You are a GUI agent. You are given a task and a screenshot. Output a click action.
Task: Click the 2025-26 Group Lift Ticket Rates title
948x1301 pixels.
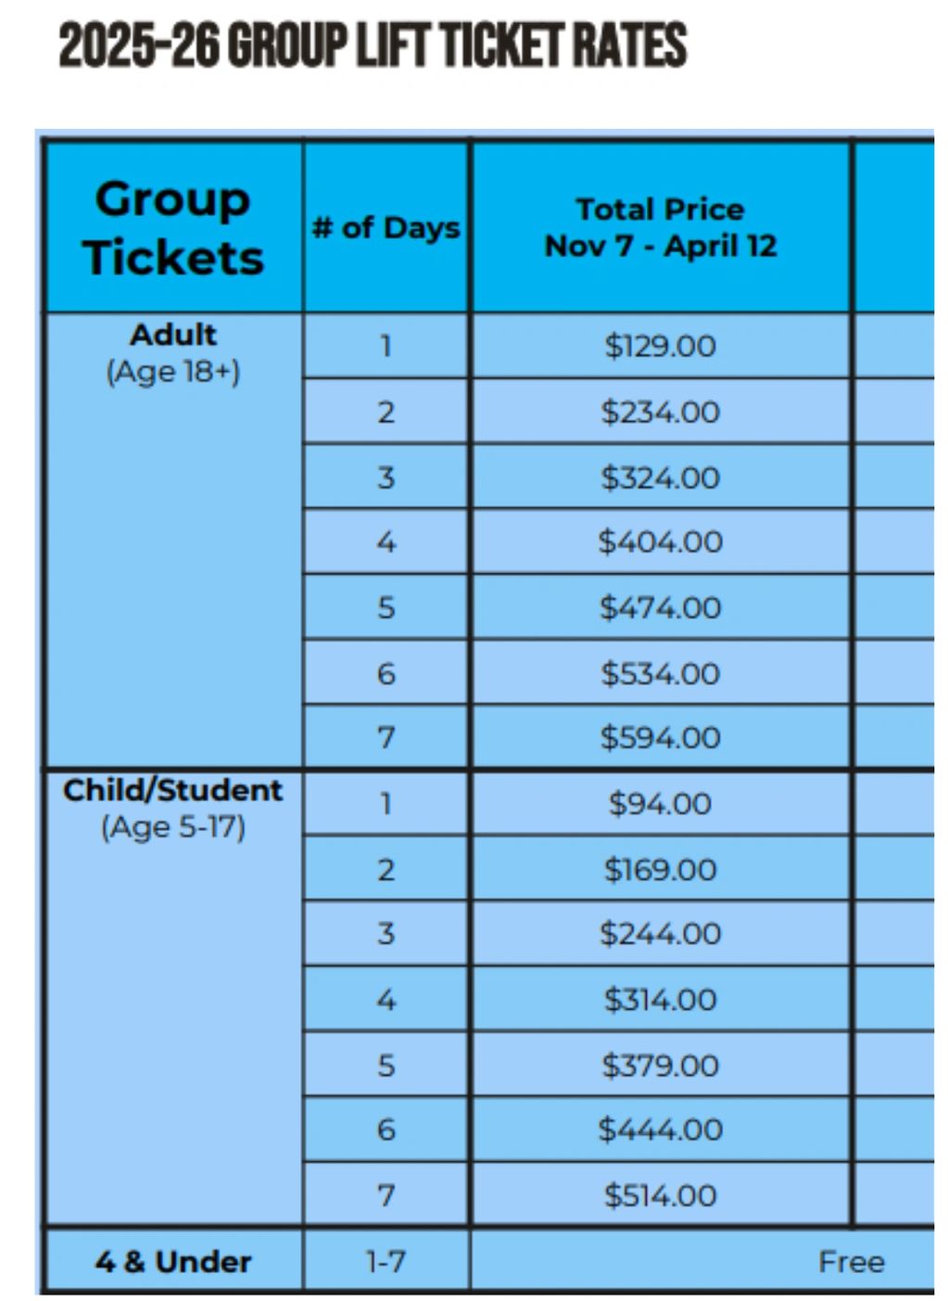373,45
